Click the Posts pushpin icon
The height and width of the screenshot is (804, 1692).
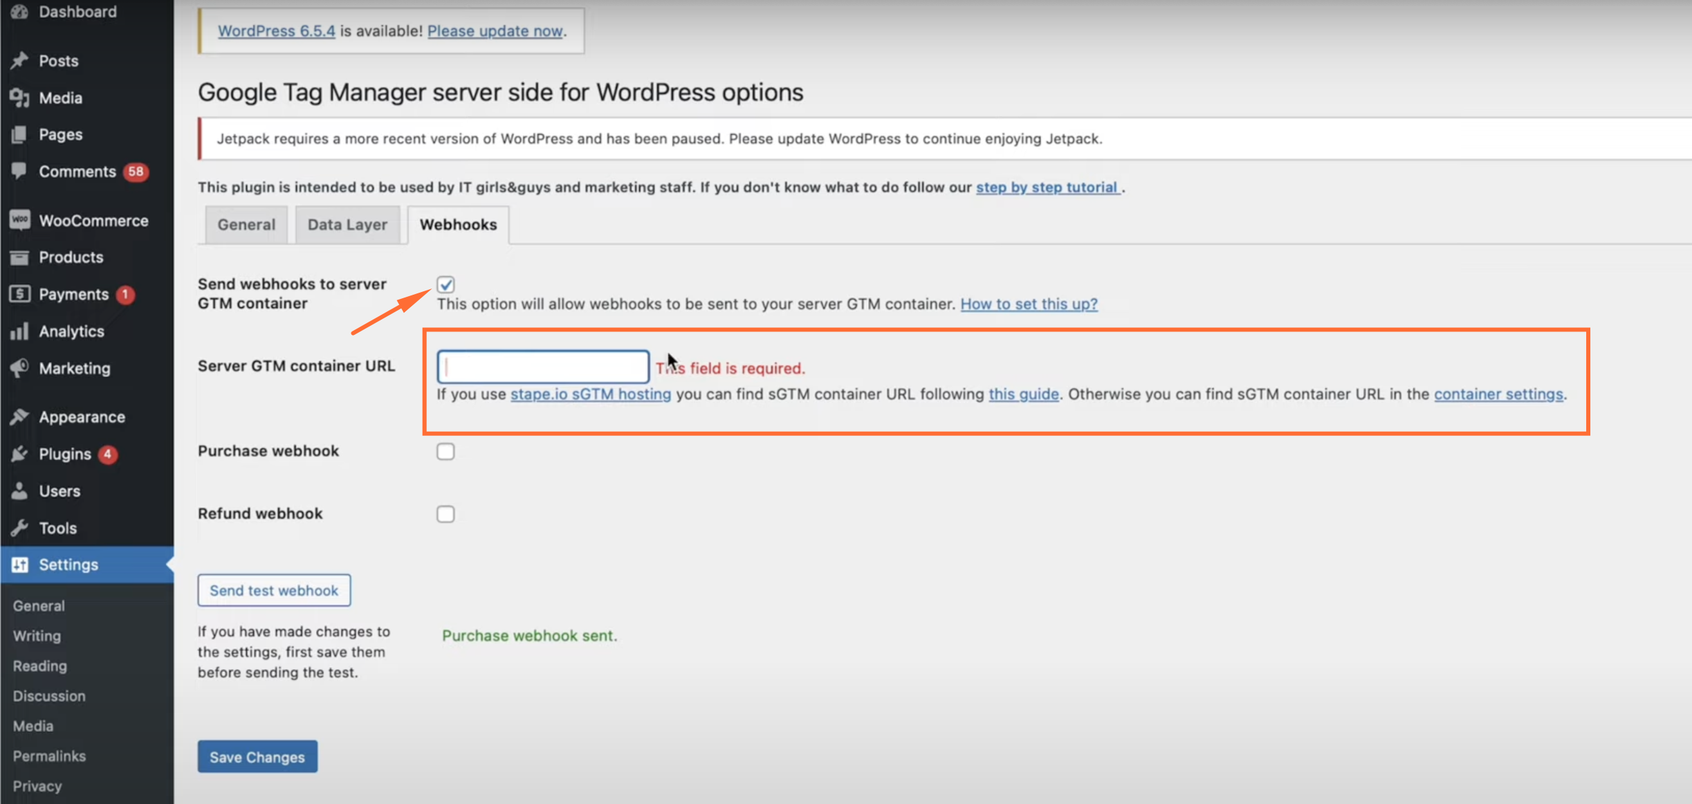click(19, 61)
